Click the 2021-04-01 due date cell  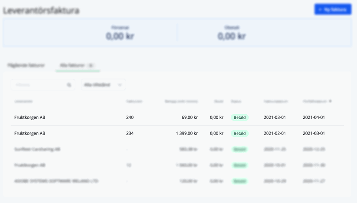[x=314, y=117]
